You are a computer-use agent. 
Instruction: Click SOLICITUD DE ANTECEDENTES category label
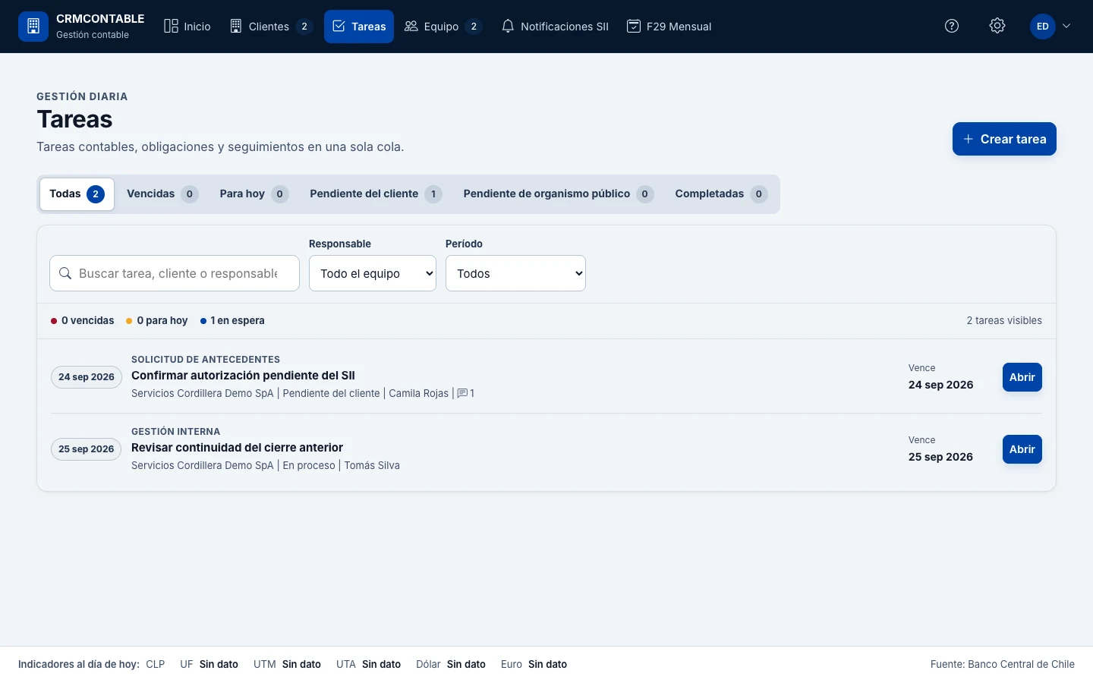206,360
